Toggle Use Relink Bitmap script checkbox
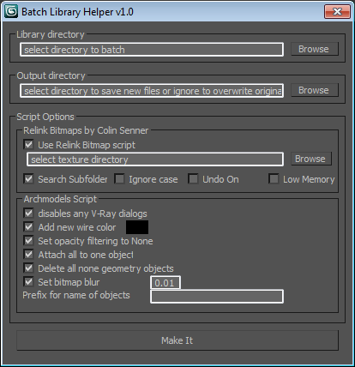Image resolution: width=355 pixels, height=367 pixels. pos(28,145)
